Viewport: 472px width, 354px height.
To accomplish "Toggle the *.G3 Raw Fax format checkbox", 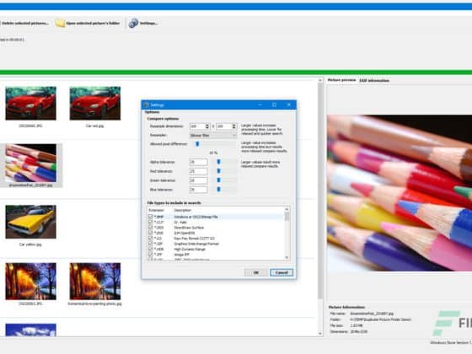I will (x=151, y=238).
